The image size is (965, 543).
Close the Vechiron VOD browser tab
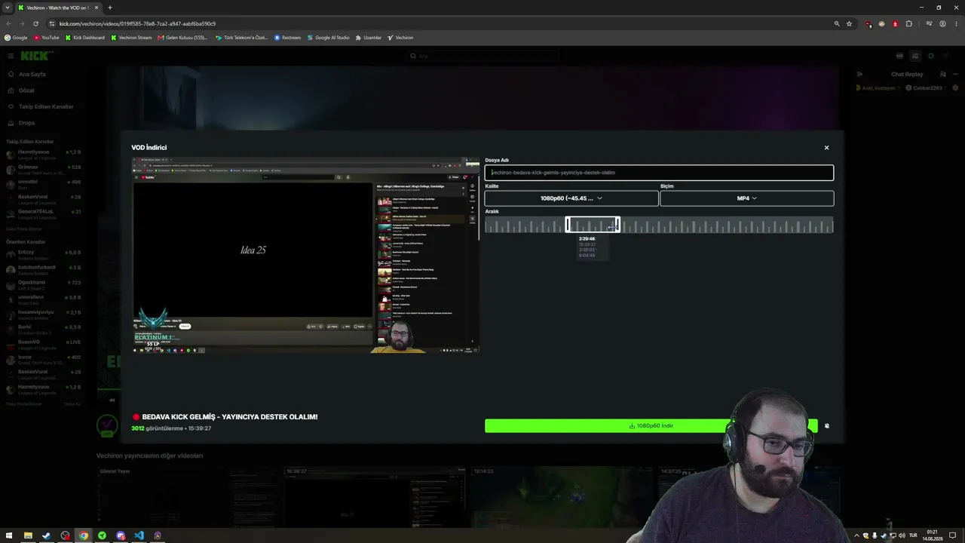pos(97,8)
